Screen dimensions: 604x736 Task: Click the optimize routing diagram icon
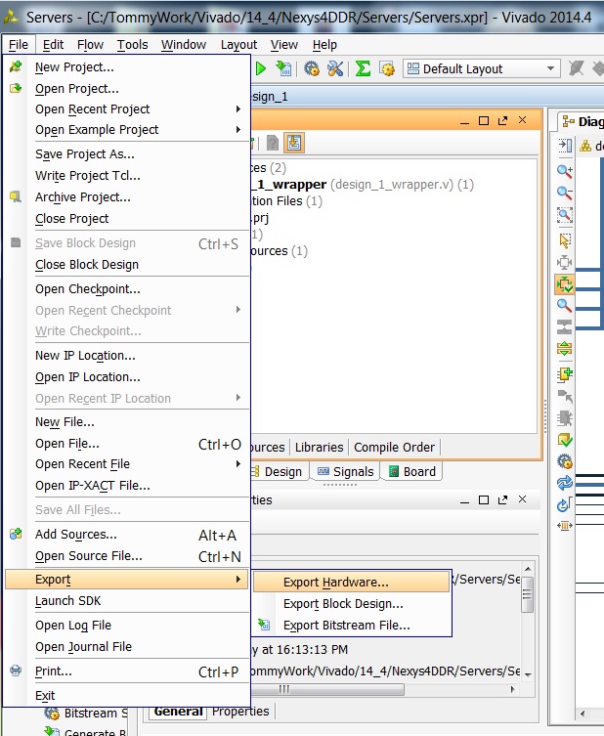(565, 525)
